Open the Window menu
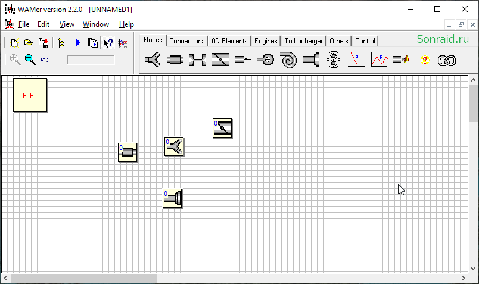This screenshot has height=284, width=479. pyautogui.click(x=95, y=24)
